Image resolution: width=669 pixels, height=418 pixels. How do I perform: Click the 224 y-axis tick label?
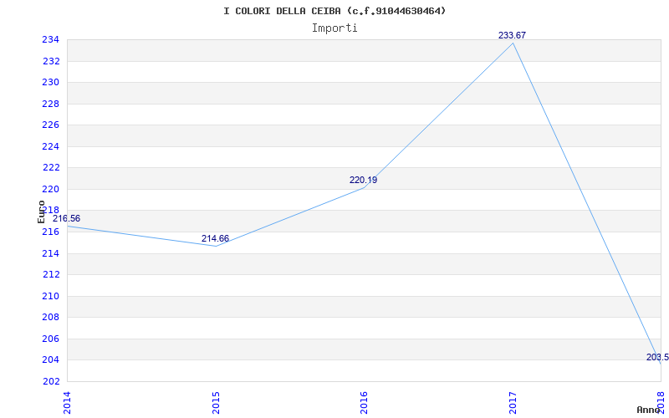(x=50, y=146)
